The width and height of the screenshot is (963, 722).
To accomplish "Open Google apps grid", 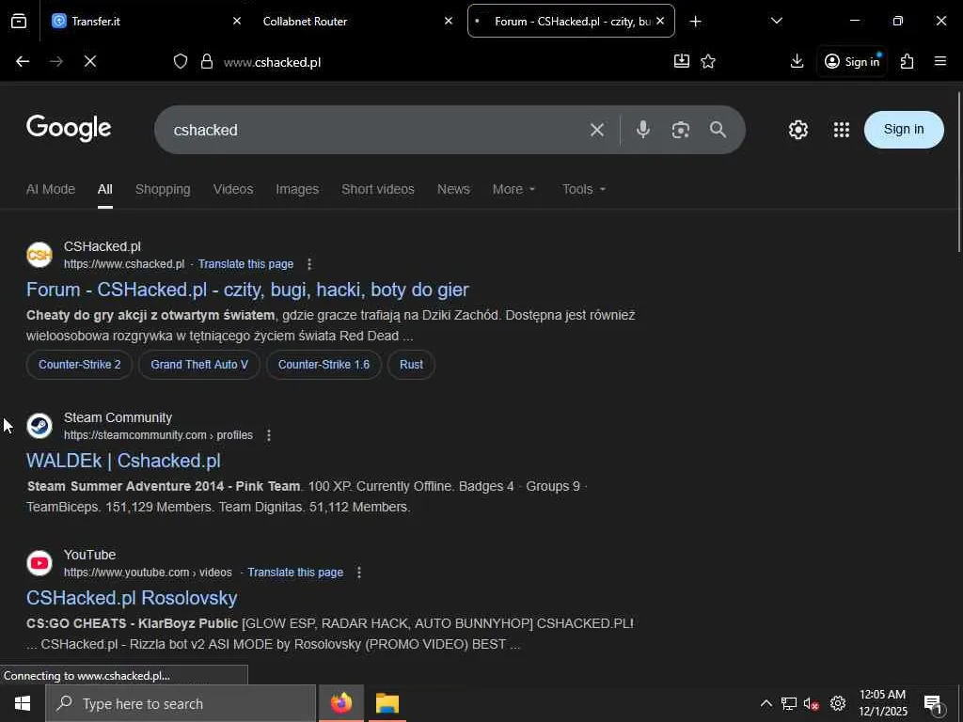I will click(842, 130).
